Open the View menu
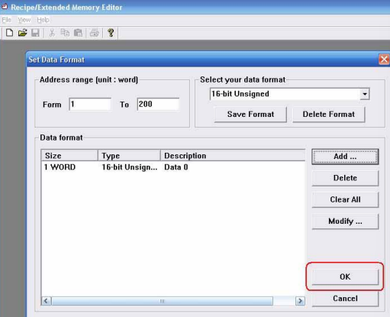The image size is (390, 317). click(x=24, y=20)
